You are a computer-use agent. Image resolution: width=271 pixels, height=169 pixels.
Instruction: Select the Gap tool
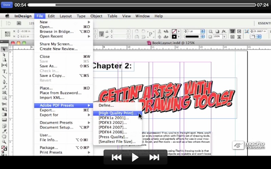tap(4, 65)
